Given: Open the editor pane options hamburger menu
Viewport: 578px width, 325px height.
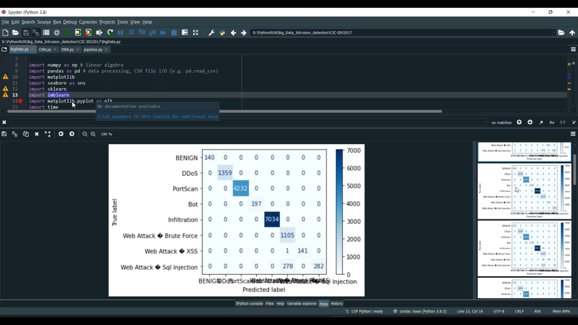Looking at the screenshot, I should tap(573, 49).
